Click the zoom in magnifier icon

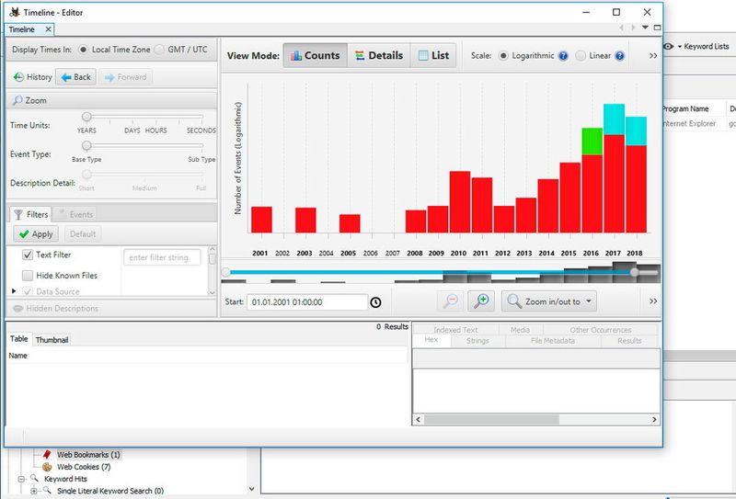click(481, 301)
